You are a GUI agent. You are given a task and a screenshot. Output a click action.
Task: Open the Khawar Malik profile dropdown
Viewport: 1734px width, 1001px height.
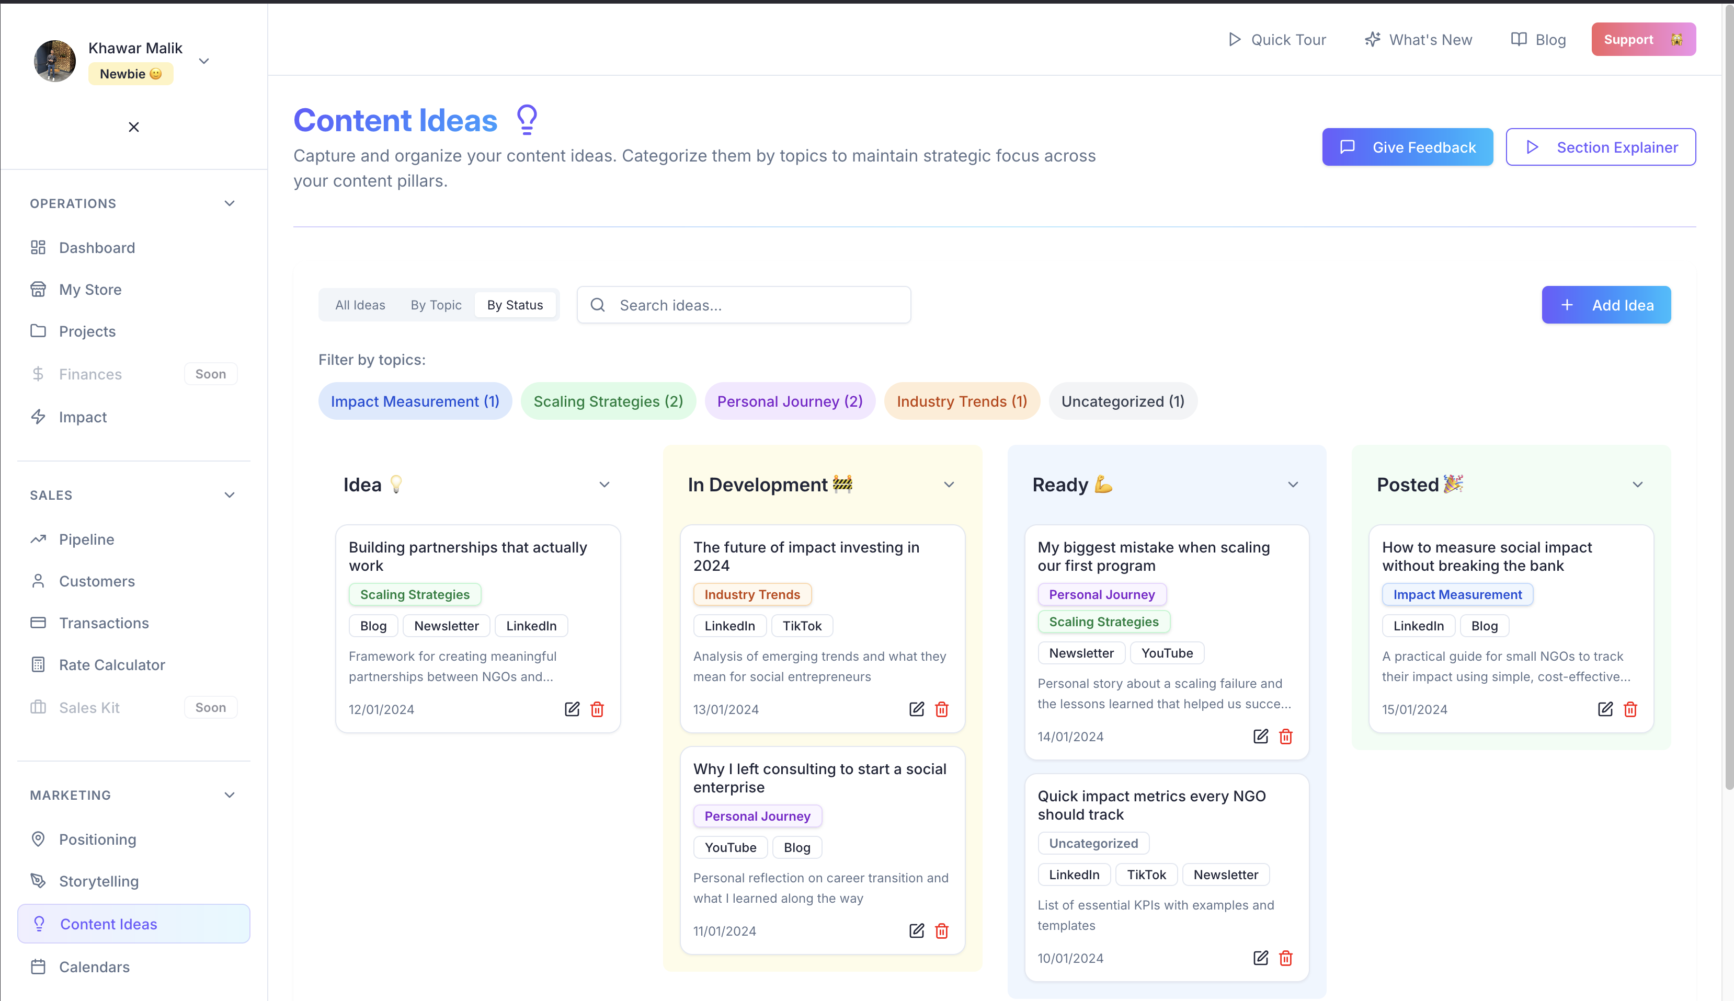coord(203,61)
